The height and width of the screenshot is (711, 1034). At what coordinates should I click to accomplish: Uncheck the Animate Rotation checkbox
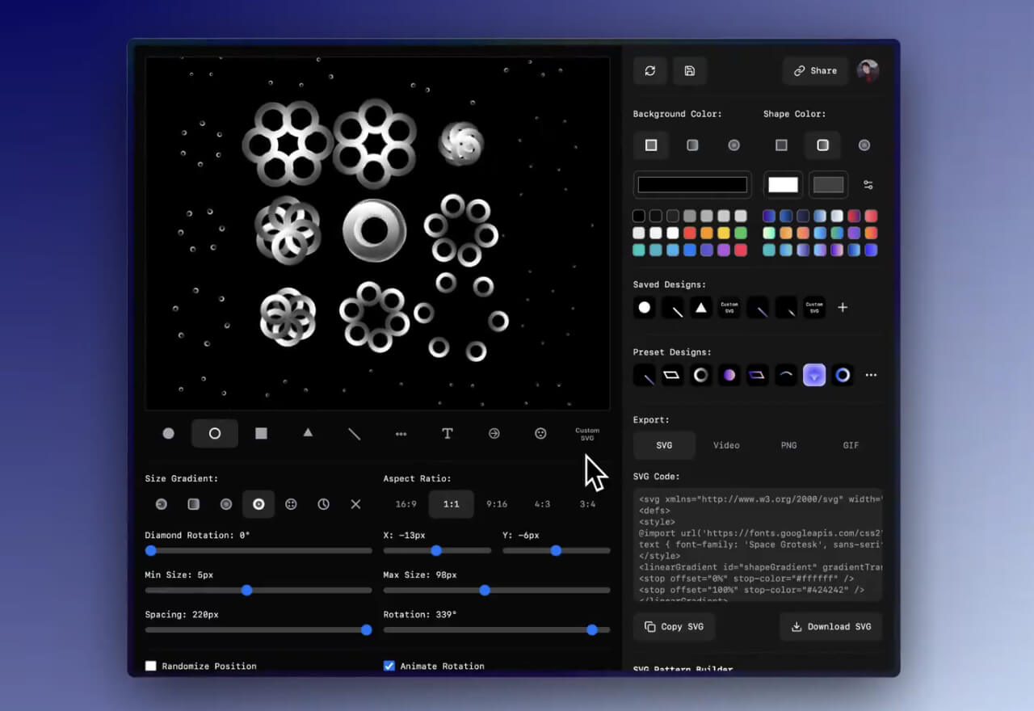click(389, 666)
